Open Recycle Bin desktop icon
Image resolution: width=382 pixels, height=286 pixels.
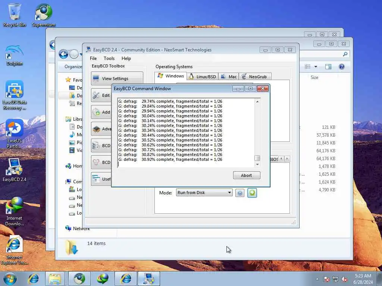15,15
